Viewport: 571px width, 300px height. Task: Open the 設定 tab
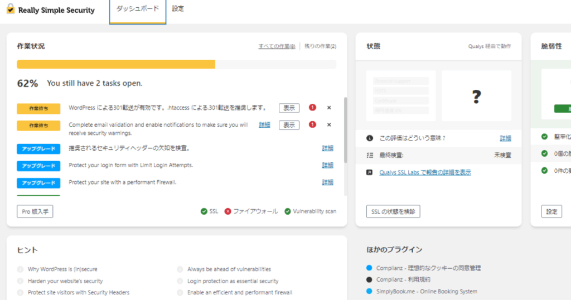[178, 9]
